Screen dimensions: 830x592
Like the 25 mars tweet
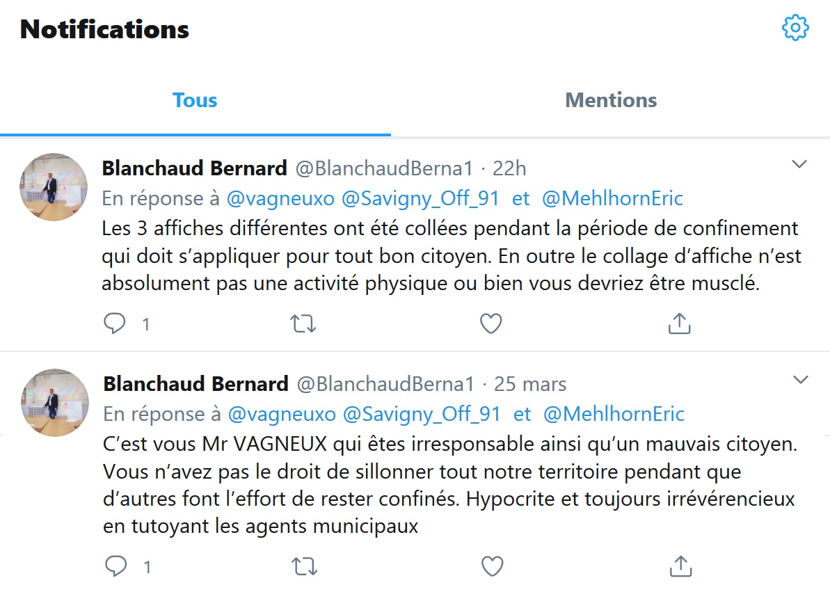[x=492, y=566]
